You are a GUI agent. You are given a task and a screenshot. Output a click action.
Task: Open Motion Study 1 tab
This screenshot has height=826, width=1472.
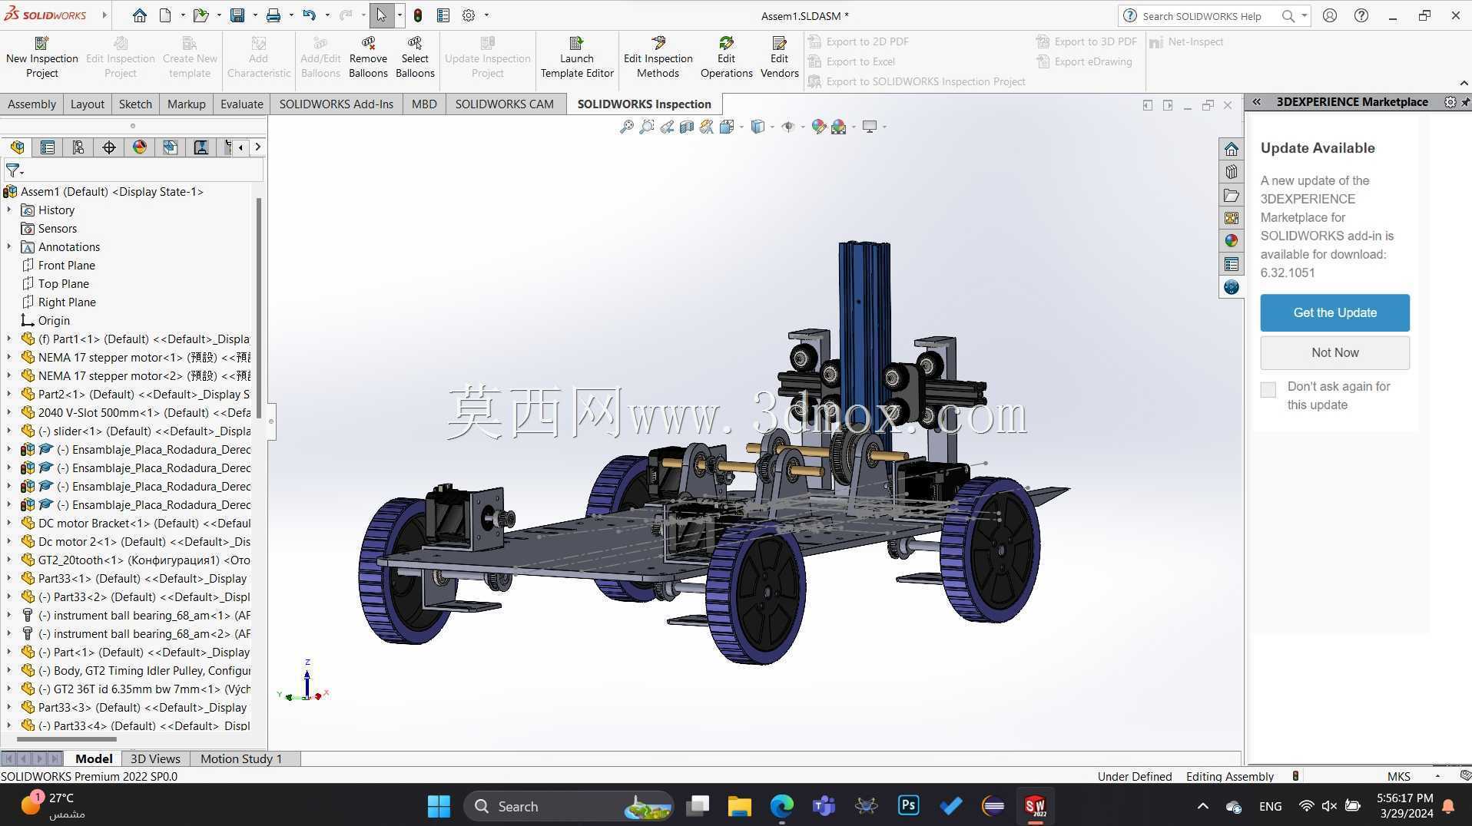(x=241, y=758)
